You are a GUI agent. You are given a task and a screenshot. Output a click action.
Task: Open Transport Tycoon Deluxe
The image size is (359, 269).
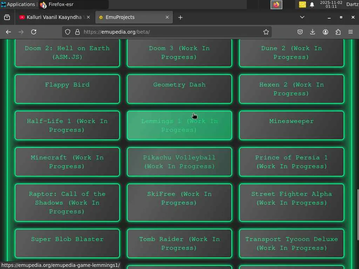coord(291,243)
